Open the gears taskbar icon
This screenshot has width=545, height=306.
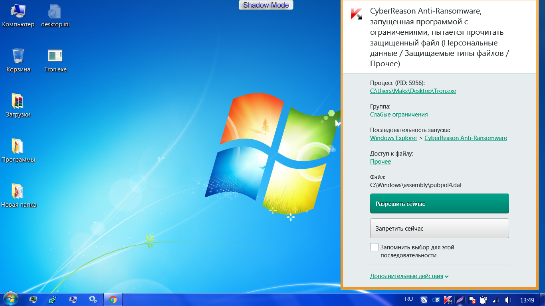(93, 299)
